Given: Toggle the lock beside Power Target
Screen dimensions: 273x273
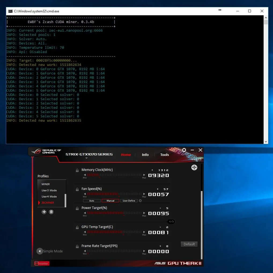Looking at the screenshot, I should 77,208.
